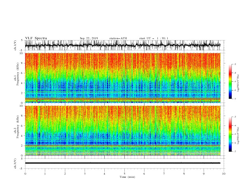252x195 pixels.
Task: Click the time axis tick label '9'
Action: [x=204, y=174]
